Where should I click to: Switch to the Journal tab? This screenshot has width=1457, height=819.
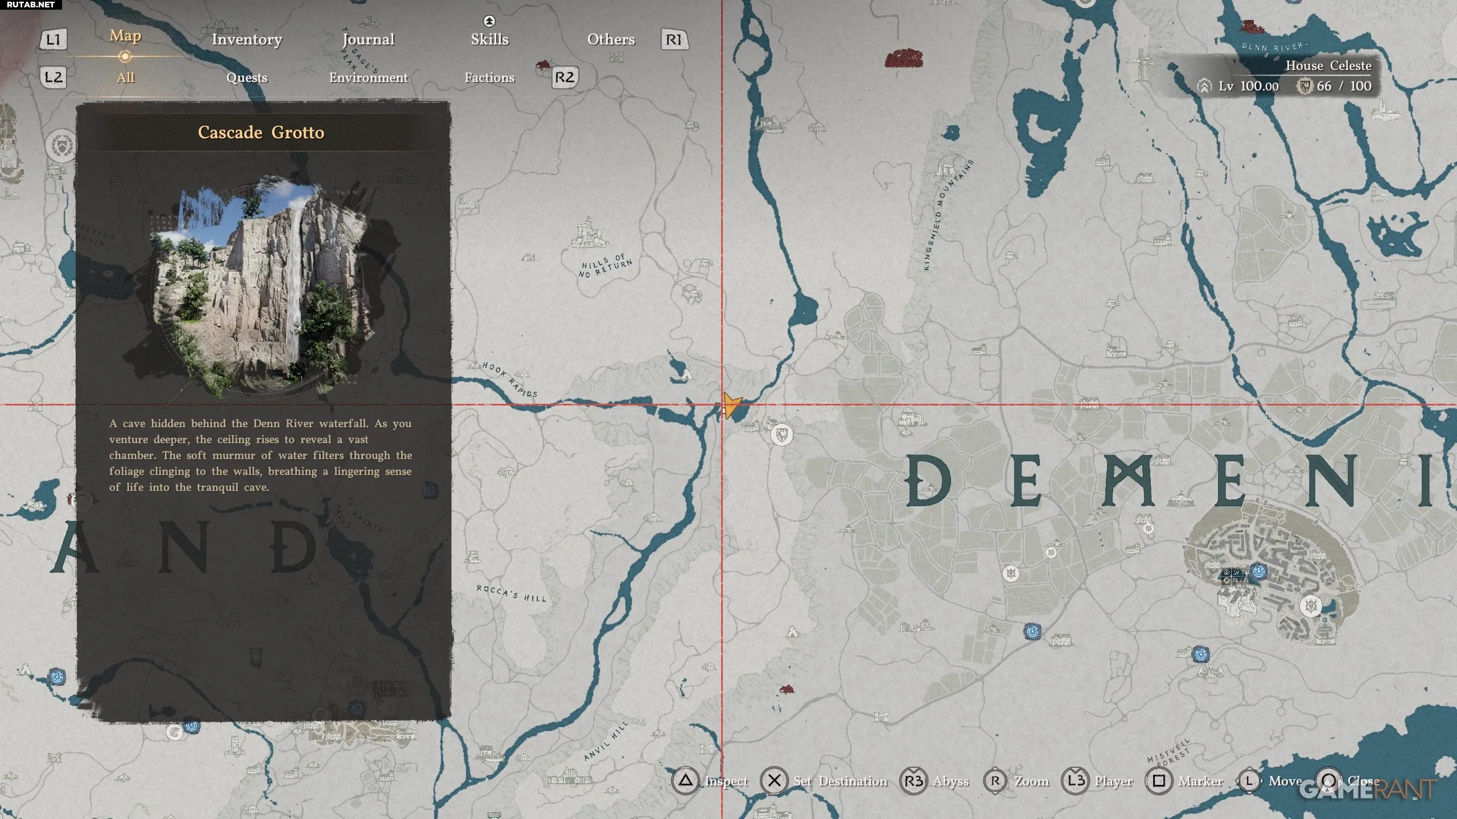pos(368,39)
